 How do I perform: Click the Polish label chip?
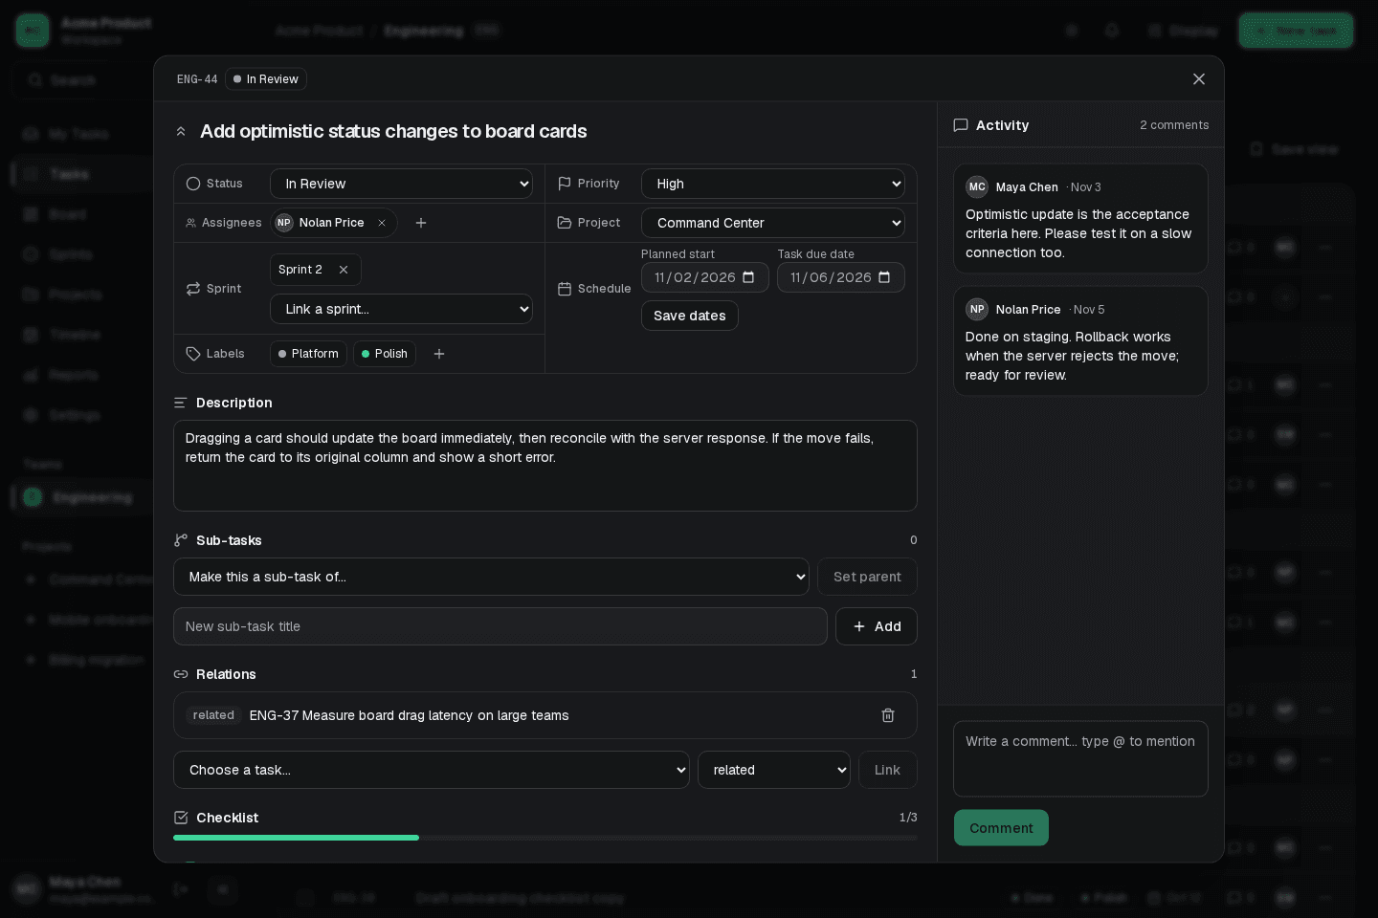[x=385, y=354]
